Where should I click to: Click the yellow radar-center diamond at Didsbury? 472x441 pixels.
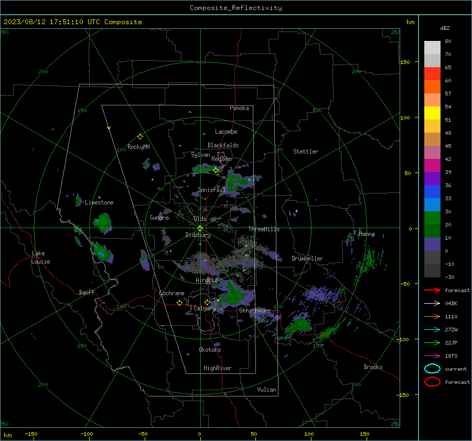(x=200, y=229)
